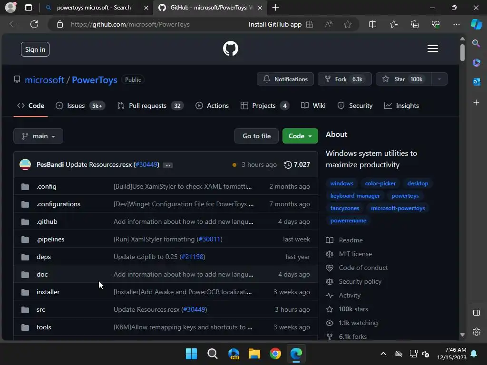
Task: Star the PowerToys repository
Action: coord(404,79)
